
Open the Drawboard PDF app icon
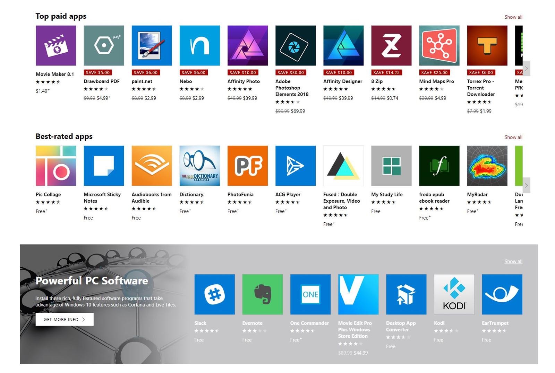104,45
